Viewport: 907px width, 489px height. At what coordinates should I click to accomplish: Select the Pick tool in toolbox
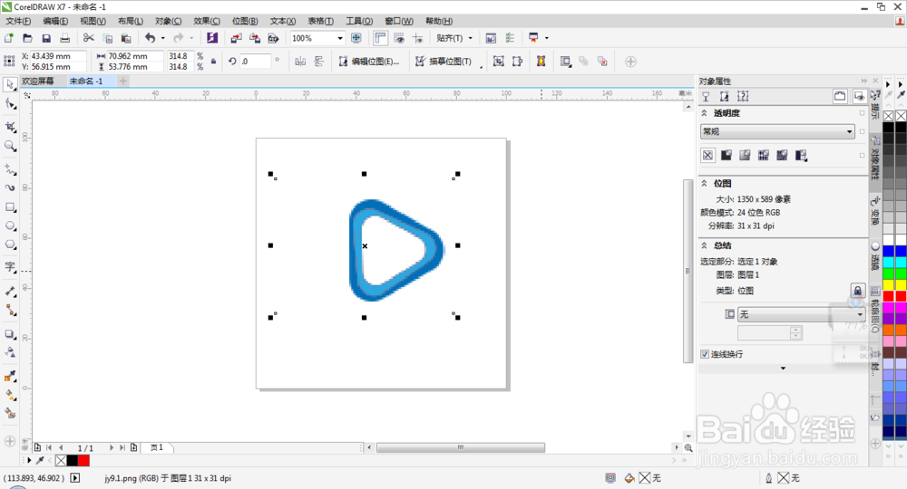click(x=10, y=85)
